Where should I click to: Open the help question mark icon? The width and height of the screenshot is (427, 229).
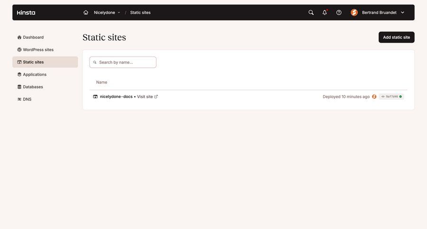tap(339, 12)
